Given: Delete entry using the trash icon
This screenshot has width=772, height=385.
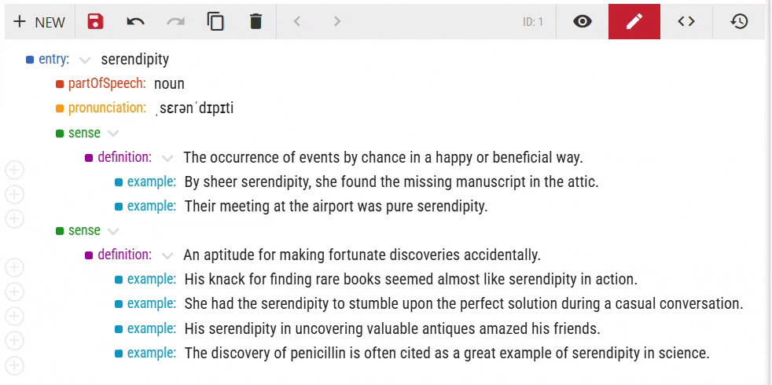Looking at the screenshot, I should 255,21.
